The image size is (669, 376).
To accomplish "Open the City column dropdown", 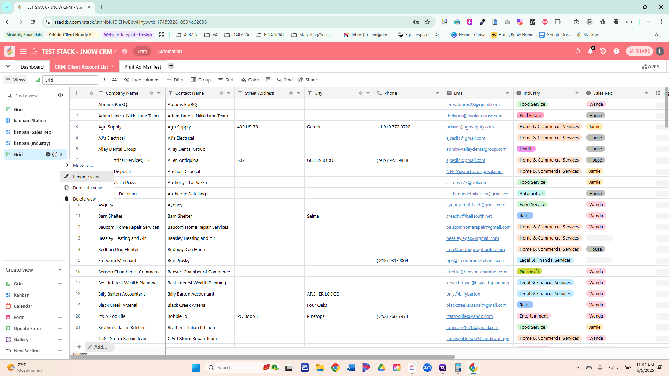I will [368, 93].
